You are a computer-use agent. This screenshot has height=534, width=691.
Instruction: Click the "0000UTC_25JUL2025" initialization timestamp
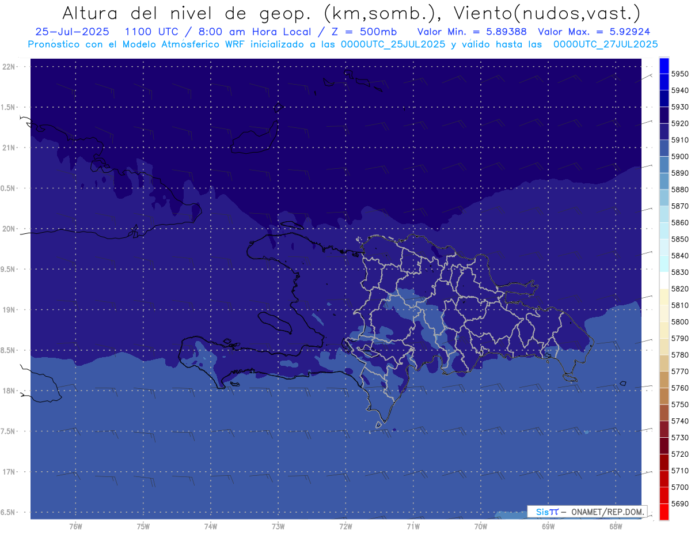[x=393, y=44]
